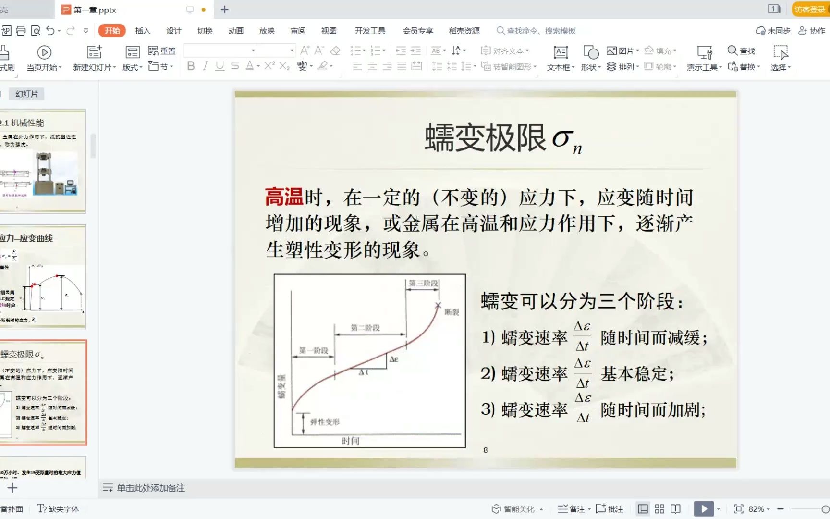
Task: Expand the section (节) dropdown
Action: (161, 66)
